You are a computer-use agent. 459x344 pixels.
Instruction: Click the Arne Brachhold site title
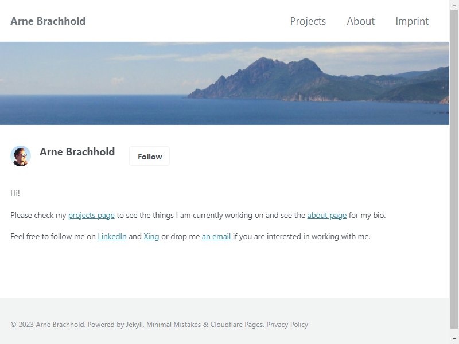pos(48,21)
